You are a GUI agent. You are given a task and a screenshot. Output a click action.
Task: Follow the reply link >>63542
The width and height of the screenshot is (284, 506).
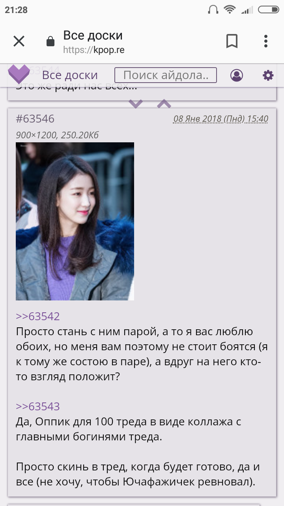pyautogui.click(x=38, y=316)
